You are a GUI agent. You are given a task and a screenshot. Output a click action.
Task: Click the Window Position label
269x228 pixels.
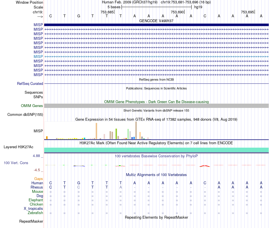point(29,2)
